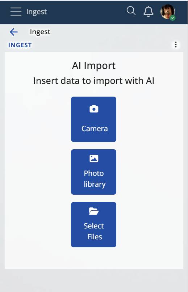Open the three-dot options menu
This screenshot has width=188, height=292.
[x=176, y=45]
